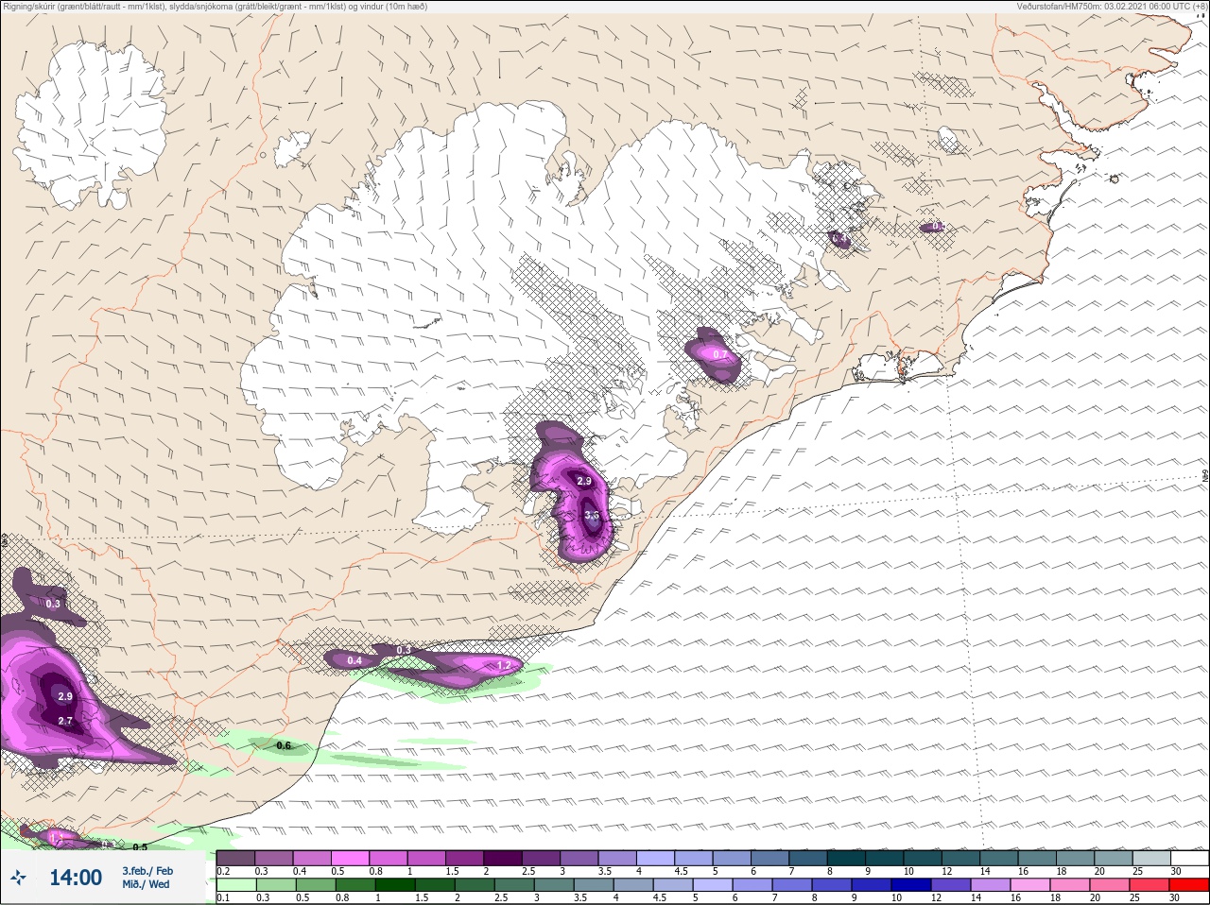Click the 'Veðurstofan/HM750m' run timestamp text
This screenshot has width=1210, height=905.
[1111, 7]
